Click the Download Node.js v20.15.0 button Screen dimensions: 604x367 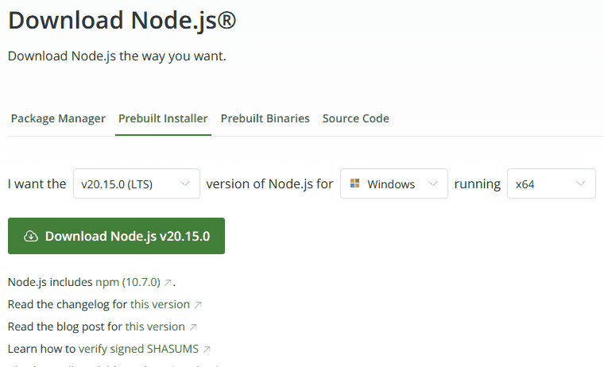pyautogui.click(x=116, y=236)
